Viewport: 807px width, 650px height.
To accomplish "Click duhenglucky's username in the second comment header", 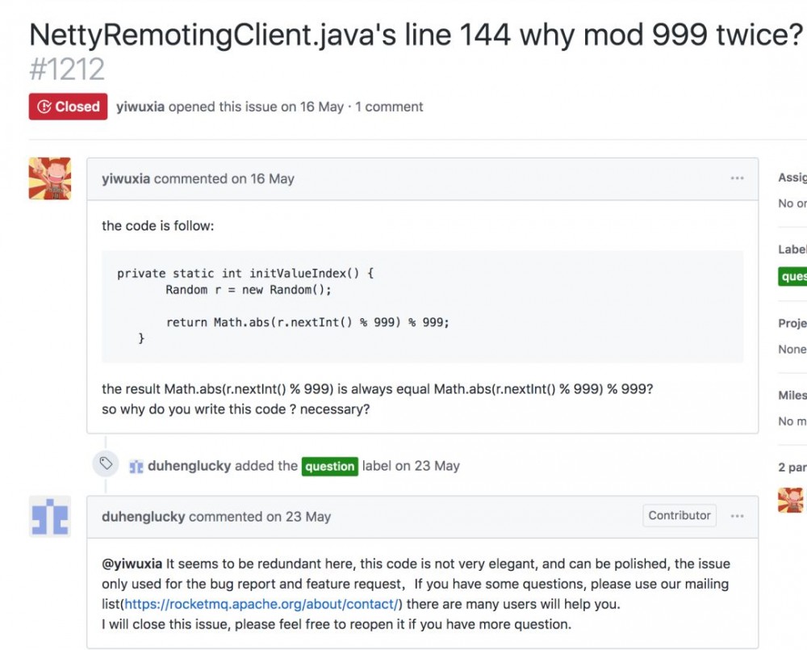I will click(144, 517).
